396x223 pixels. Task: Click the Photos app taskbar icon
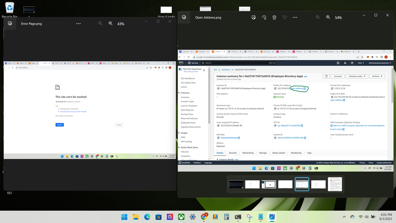tap(272, 217)
